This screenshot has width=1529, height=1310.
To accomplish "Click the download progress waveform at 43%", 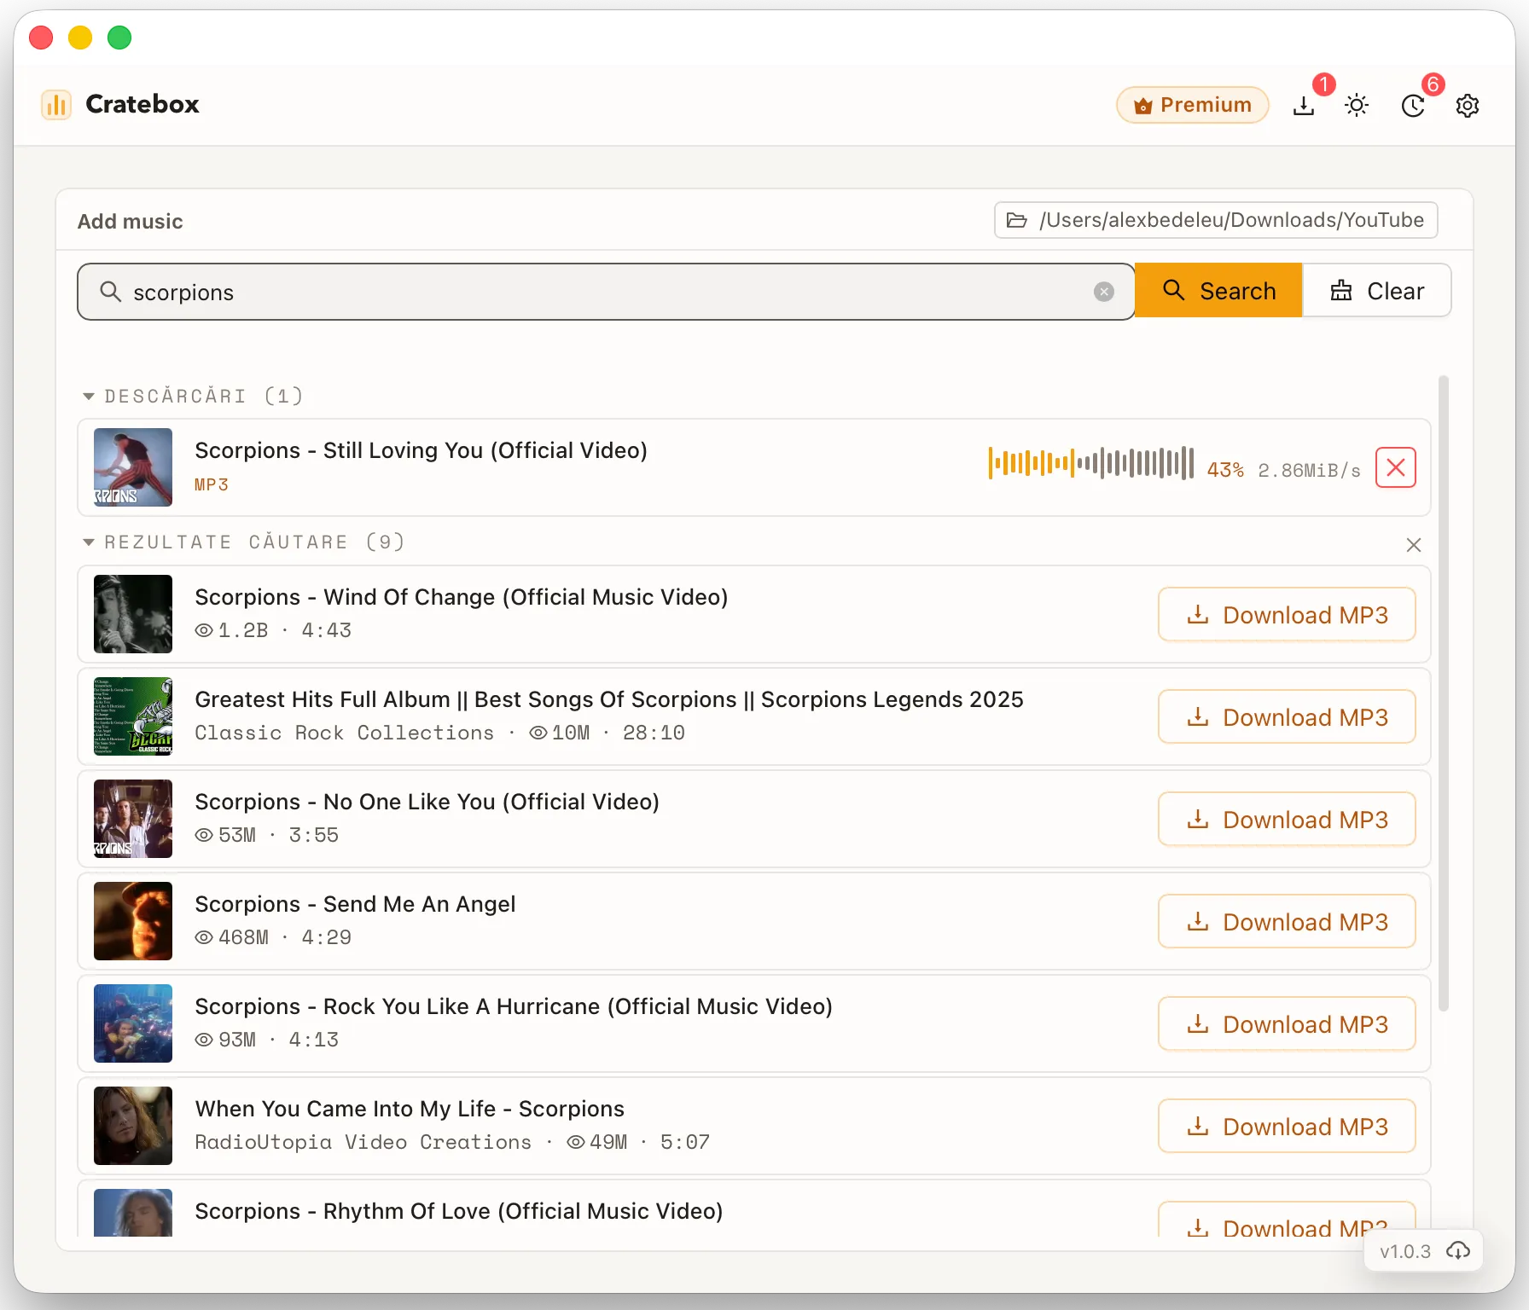I will pyautogui.click(x=1091, y=463).
